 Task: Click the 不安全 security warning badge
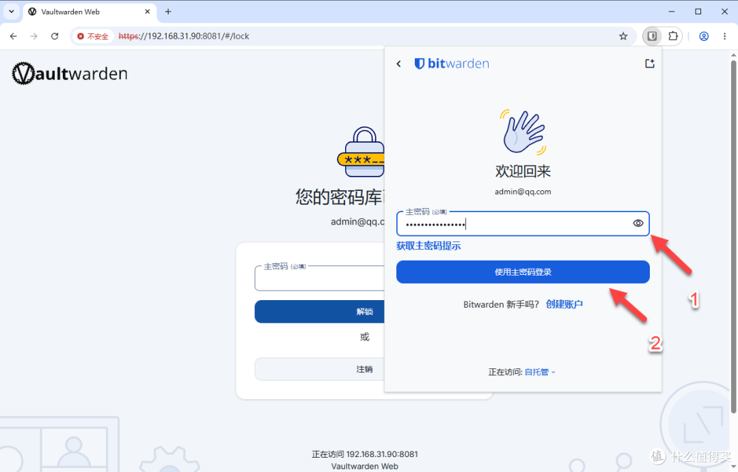click(93, 36)
